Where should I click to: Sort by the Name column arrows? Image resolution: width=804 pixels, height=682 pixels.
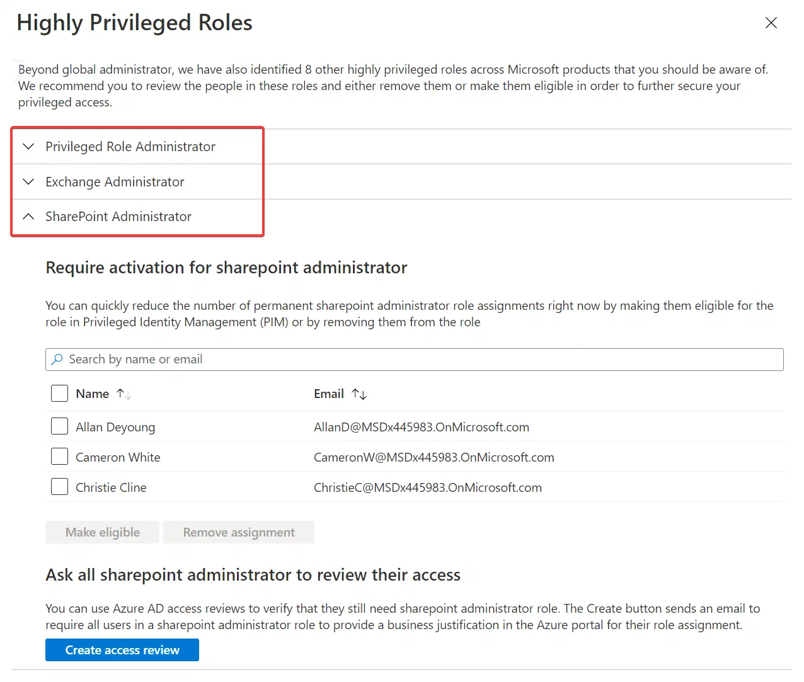click(x=124, y=394)
